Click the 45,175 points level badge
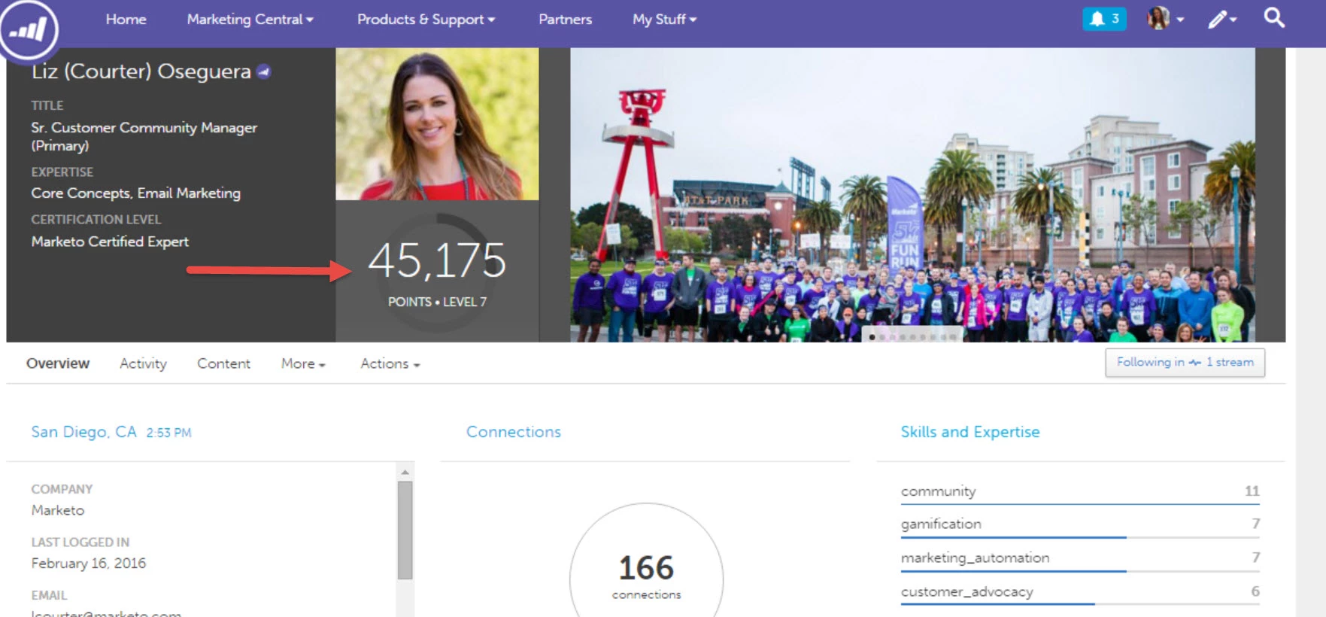This screenshot has width=1326, height=617. point(437,272)
